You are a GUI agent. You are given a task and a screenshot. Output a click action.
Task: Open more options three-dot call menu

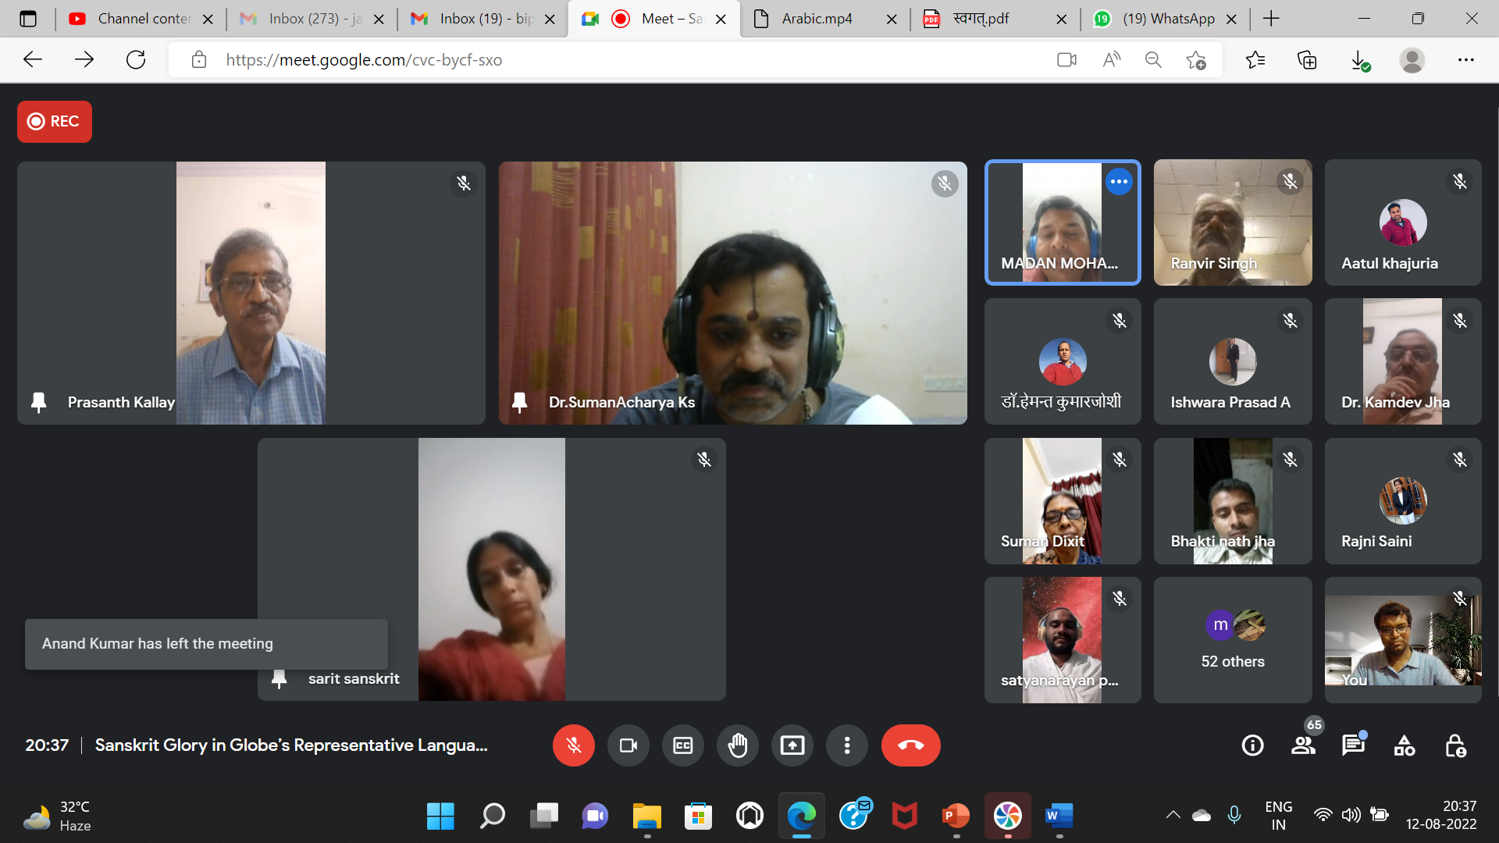[x=846, y=745]
